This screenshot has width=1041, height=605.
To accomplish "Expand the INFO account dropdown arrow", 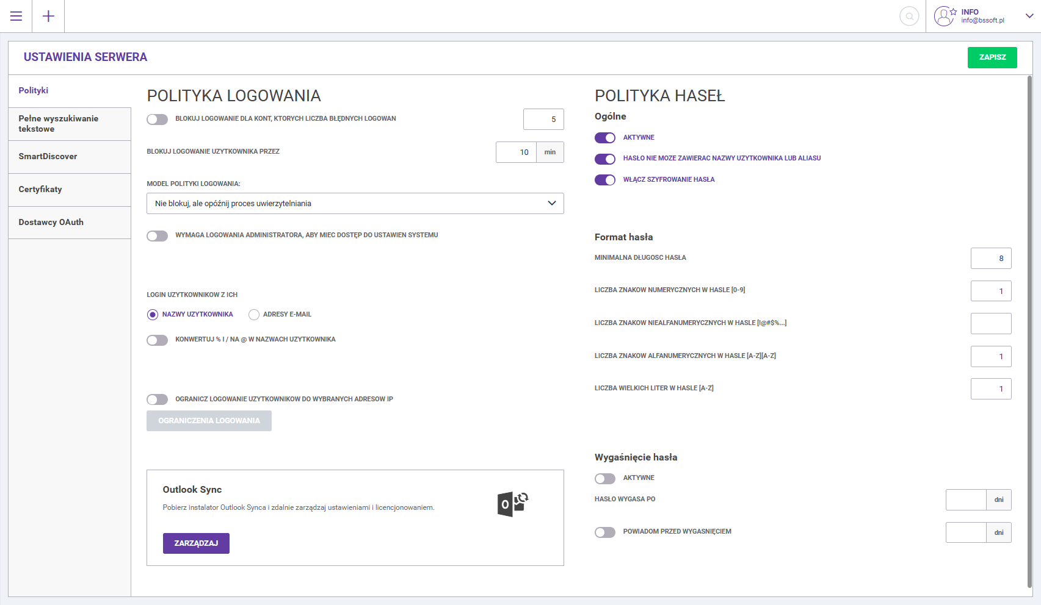I will (x=1029, y=16).
